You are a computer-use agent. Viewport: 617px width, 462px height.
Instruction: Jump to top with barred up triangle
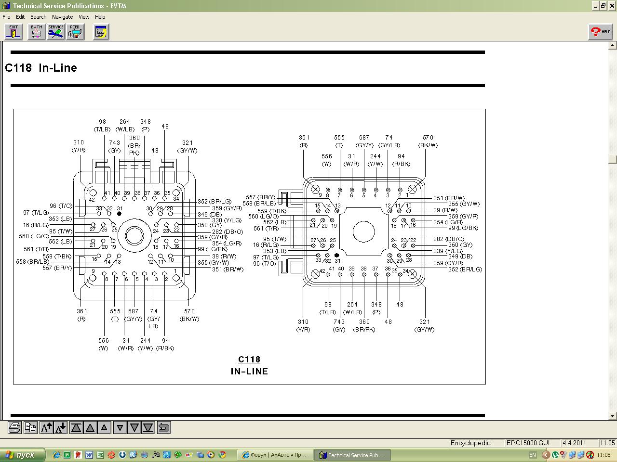[x=76, y=427]
